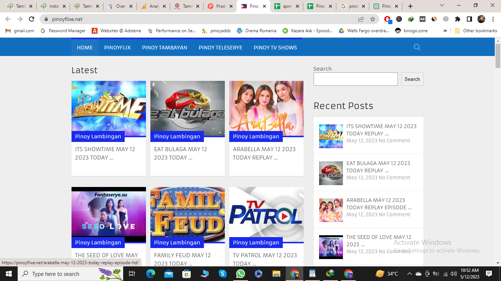The width and height of the screenshot is (501, 281).
Task: Bookmark this page using the star icon
Action: pos(373,19)
